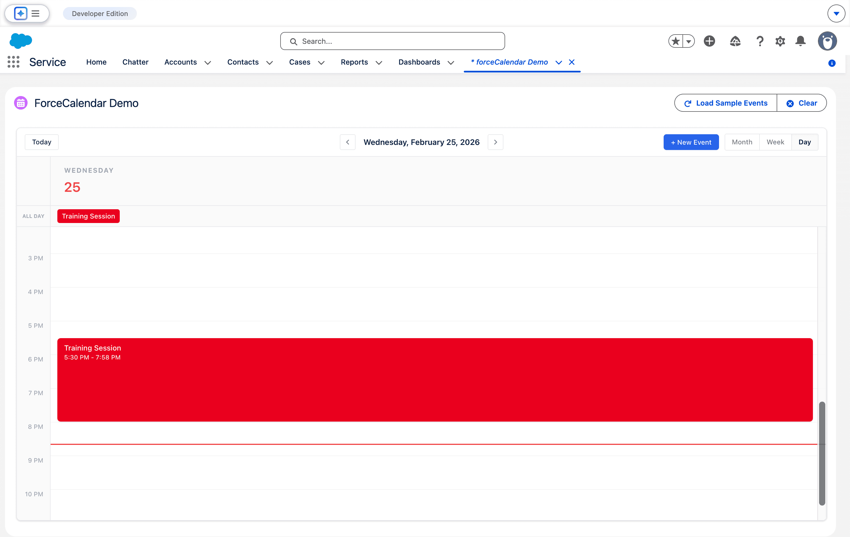Keep Day view selected
Image resolution: width=850 pixels, height=537 pixels.
pos(805,142)
